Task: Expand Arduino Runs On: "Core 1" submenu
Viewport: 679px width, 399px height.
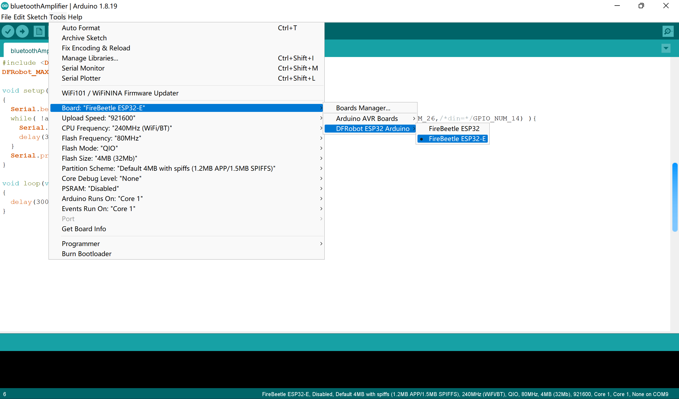Action: [x=187, y=199]
